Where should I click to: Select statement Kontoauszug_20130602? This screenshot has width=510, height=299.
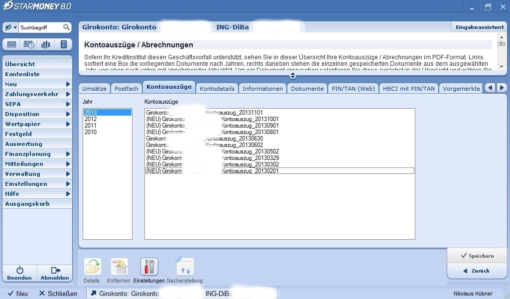pos(280,145)
